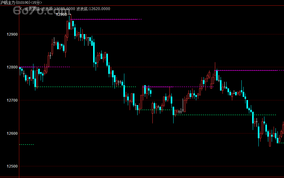The height and width of the screenshot is (178, 284).
Task: Click the 12800 price axis label
Action: [x=12, y=67]
